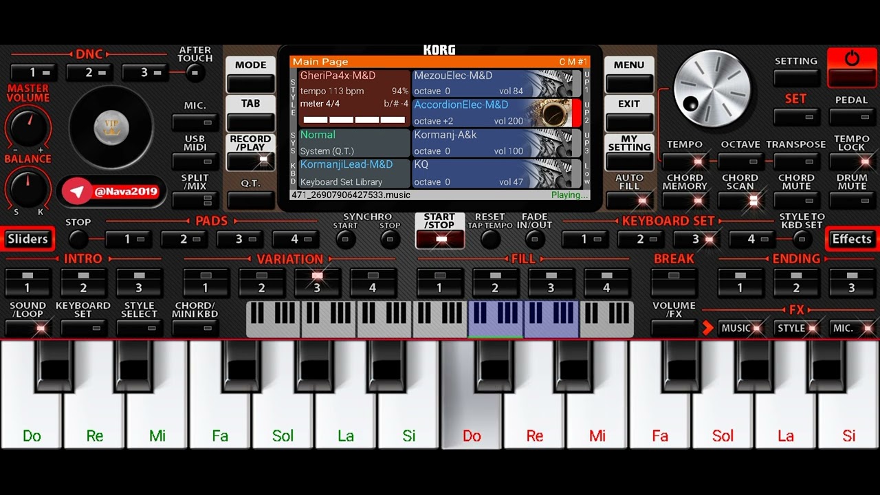Screen dimensions: 880x495
Task: Select the TRANSPOSE button
Action: 796,162
